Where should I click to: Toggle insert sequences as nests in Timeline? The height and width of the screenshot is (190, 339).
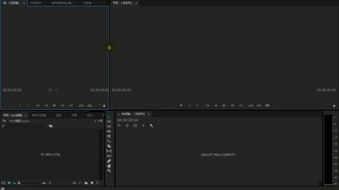(x=119, y=126)
